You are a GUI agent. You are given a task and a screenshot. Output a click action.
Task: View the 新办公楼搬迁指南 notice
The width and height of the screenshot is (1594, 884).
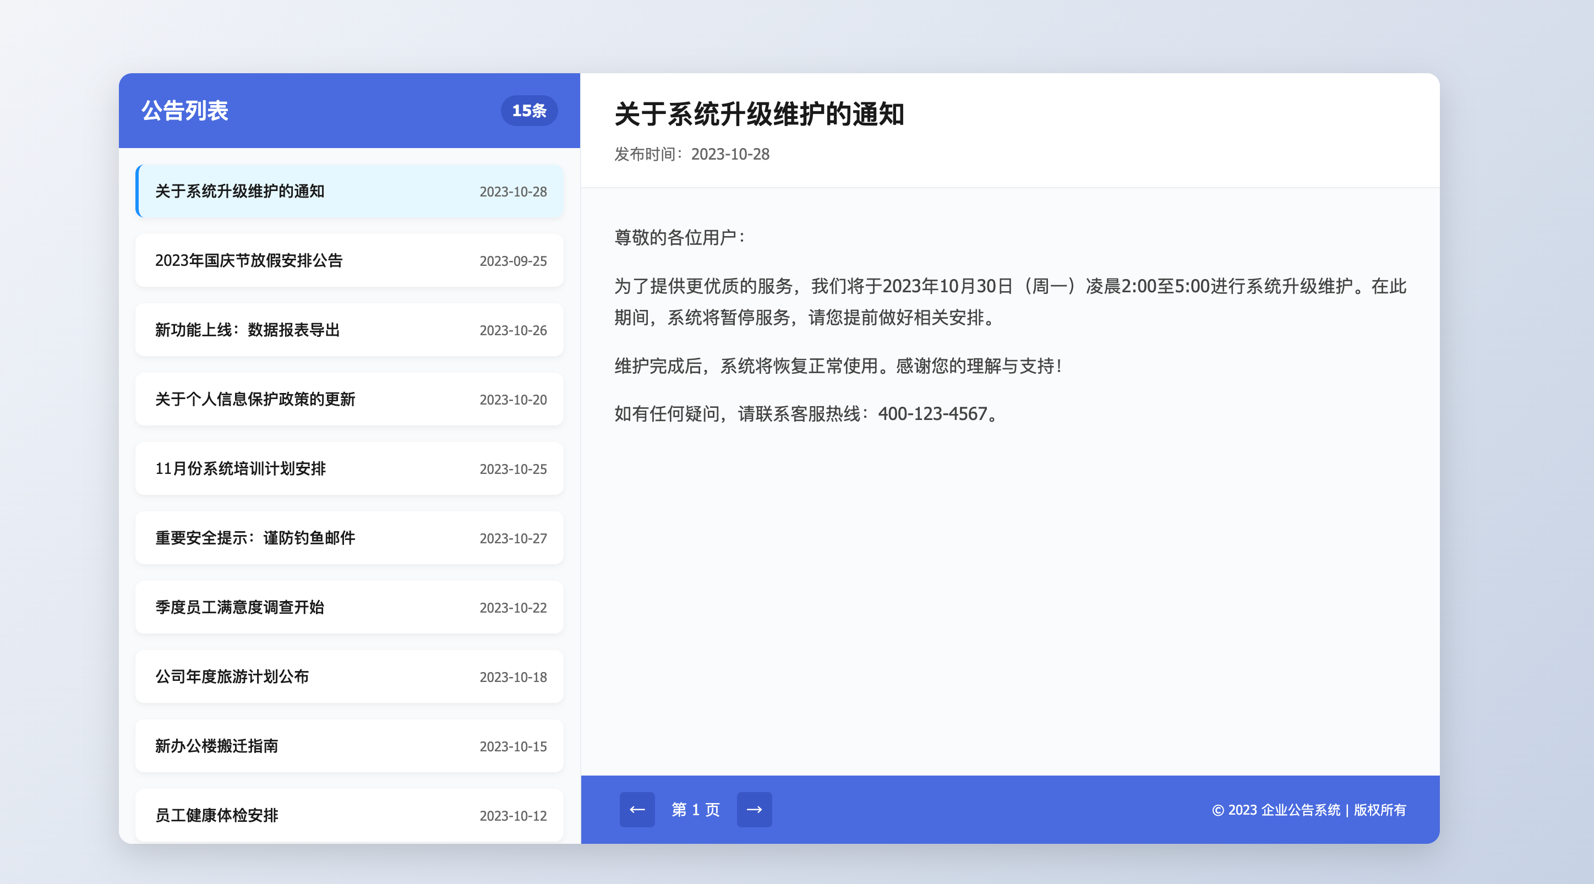point(216,746)
